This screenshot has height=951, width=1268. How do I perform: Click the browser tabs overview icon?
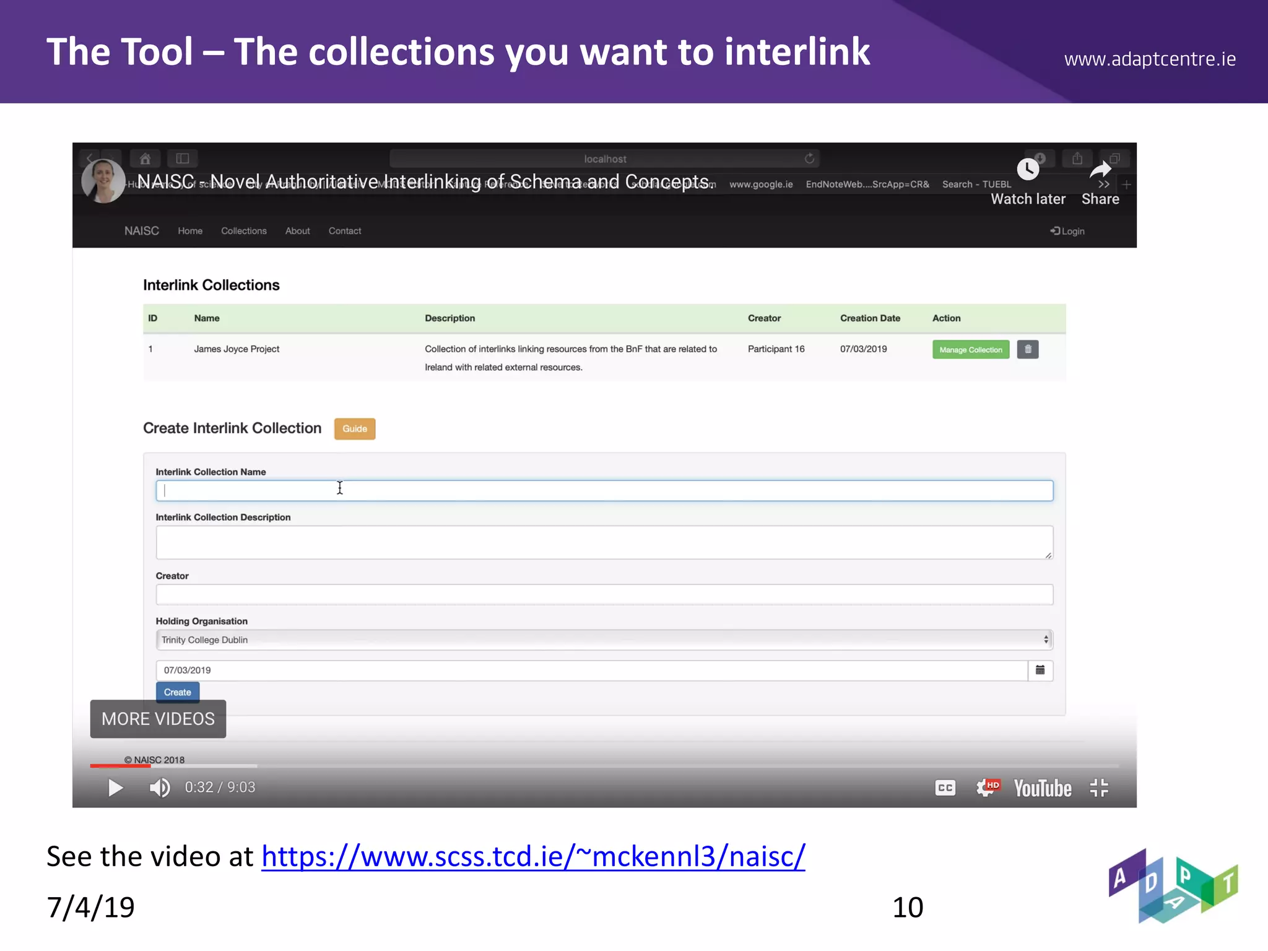(x=1114, y=158)
